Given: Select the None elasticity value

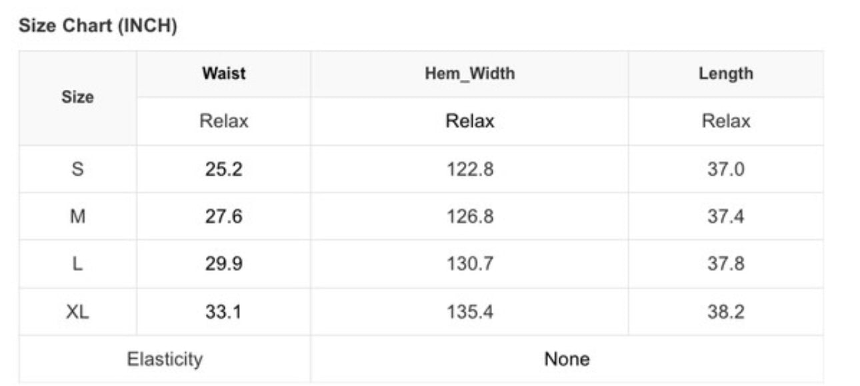Looking at the screenshot, I should point(567,359).
